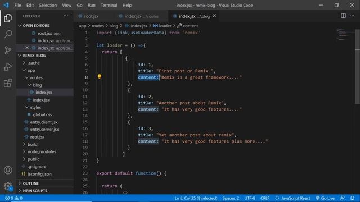Open the Help menu
360x202 pixels.
[x=127, y=5]
